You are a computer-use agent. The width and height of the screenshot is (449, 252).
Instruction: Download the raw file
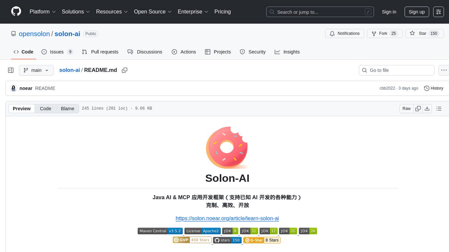pyautogui.click(x=427, y=109)
